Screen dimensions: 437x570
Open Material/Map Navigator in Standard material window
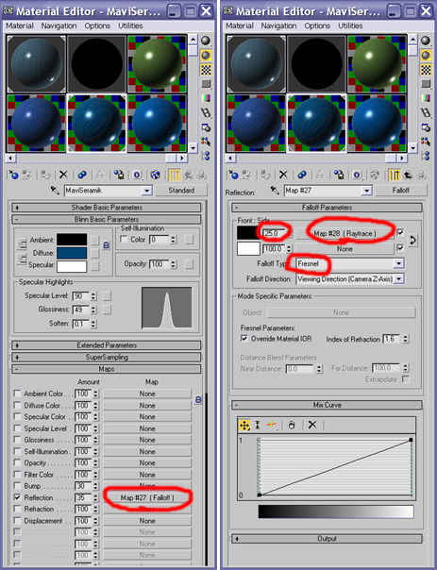[206, 156]
